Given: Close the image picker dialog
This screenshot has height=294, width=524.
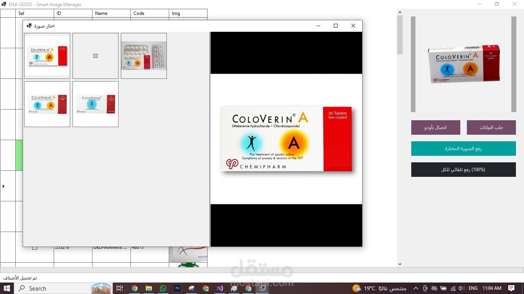Looking at the screenshot, I should [353, 26].
